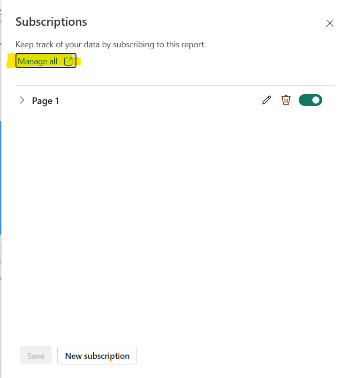Viewport: 348px width, 378px height.
Task: Click the chevron arrow left of Page 1
Action: pos(22,100)
